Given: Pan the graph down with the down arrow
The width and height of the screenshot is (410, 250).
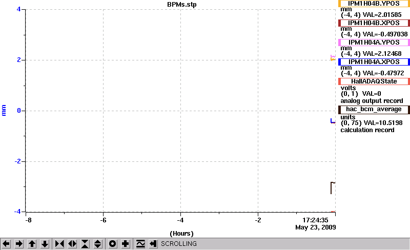Looking at the screenshot, I should (45, 244).
